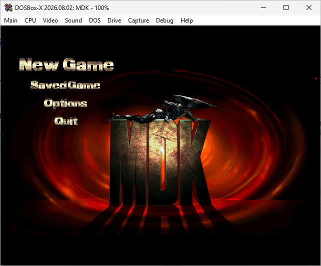The image size is (321, 266).
Task: Click the DOSBox-X application icon in title bar
Action: click(x=8, y=8)
